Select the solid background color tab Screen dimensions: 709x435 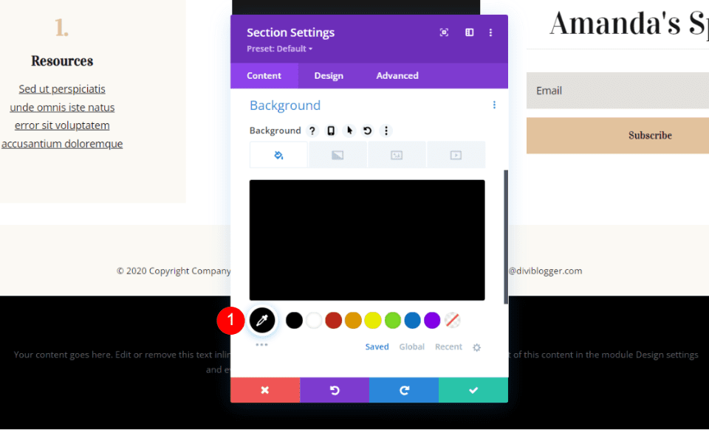pos(278,154)
